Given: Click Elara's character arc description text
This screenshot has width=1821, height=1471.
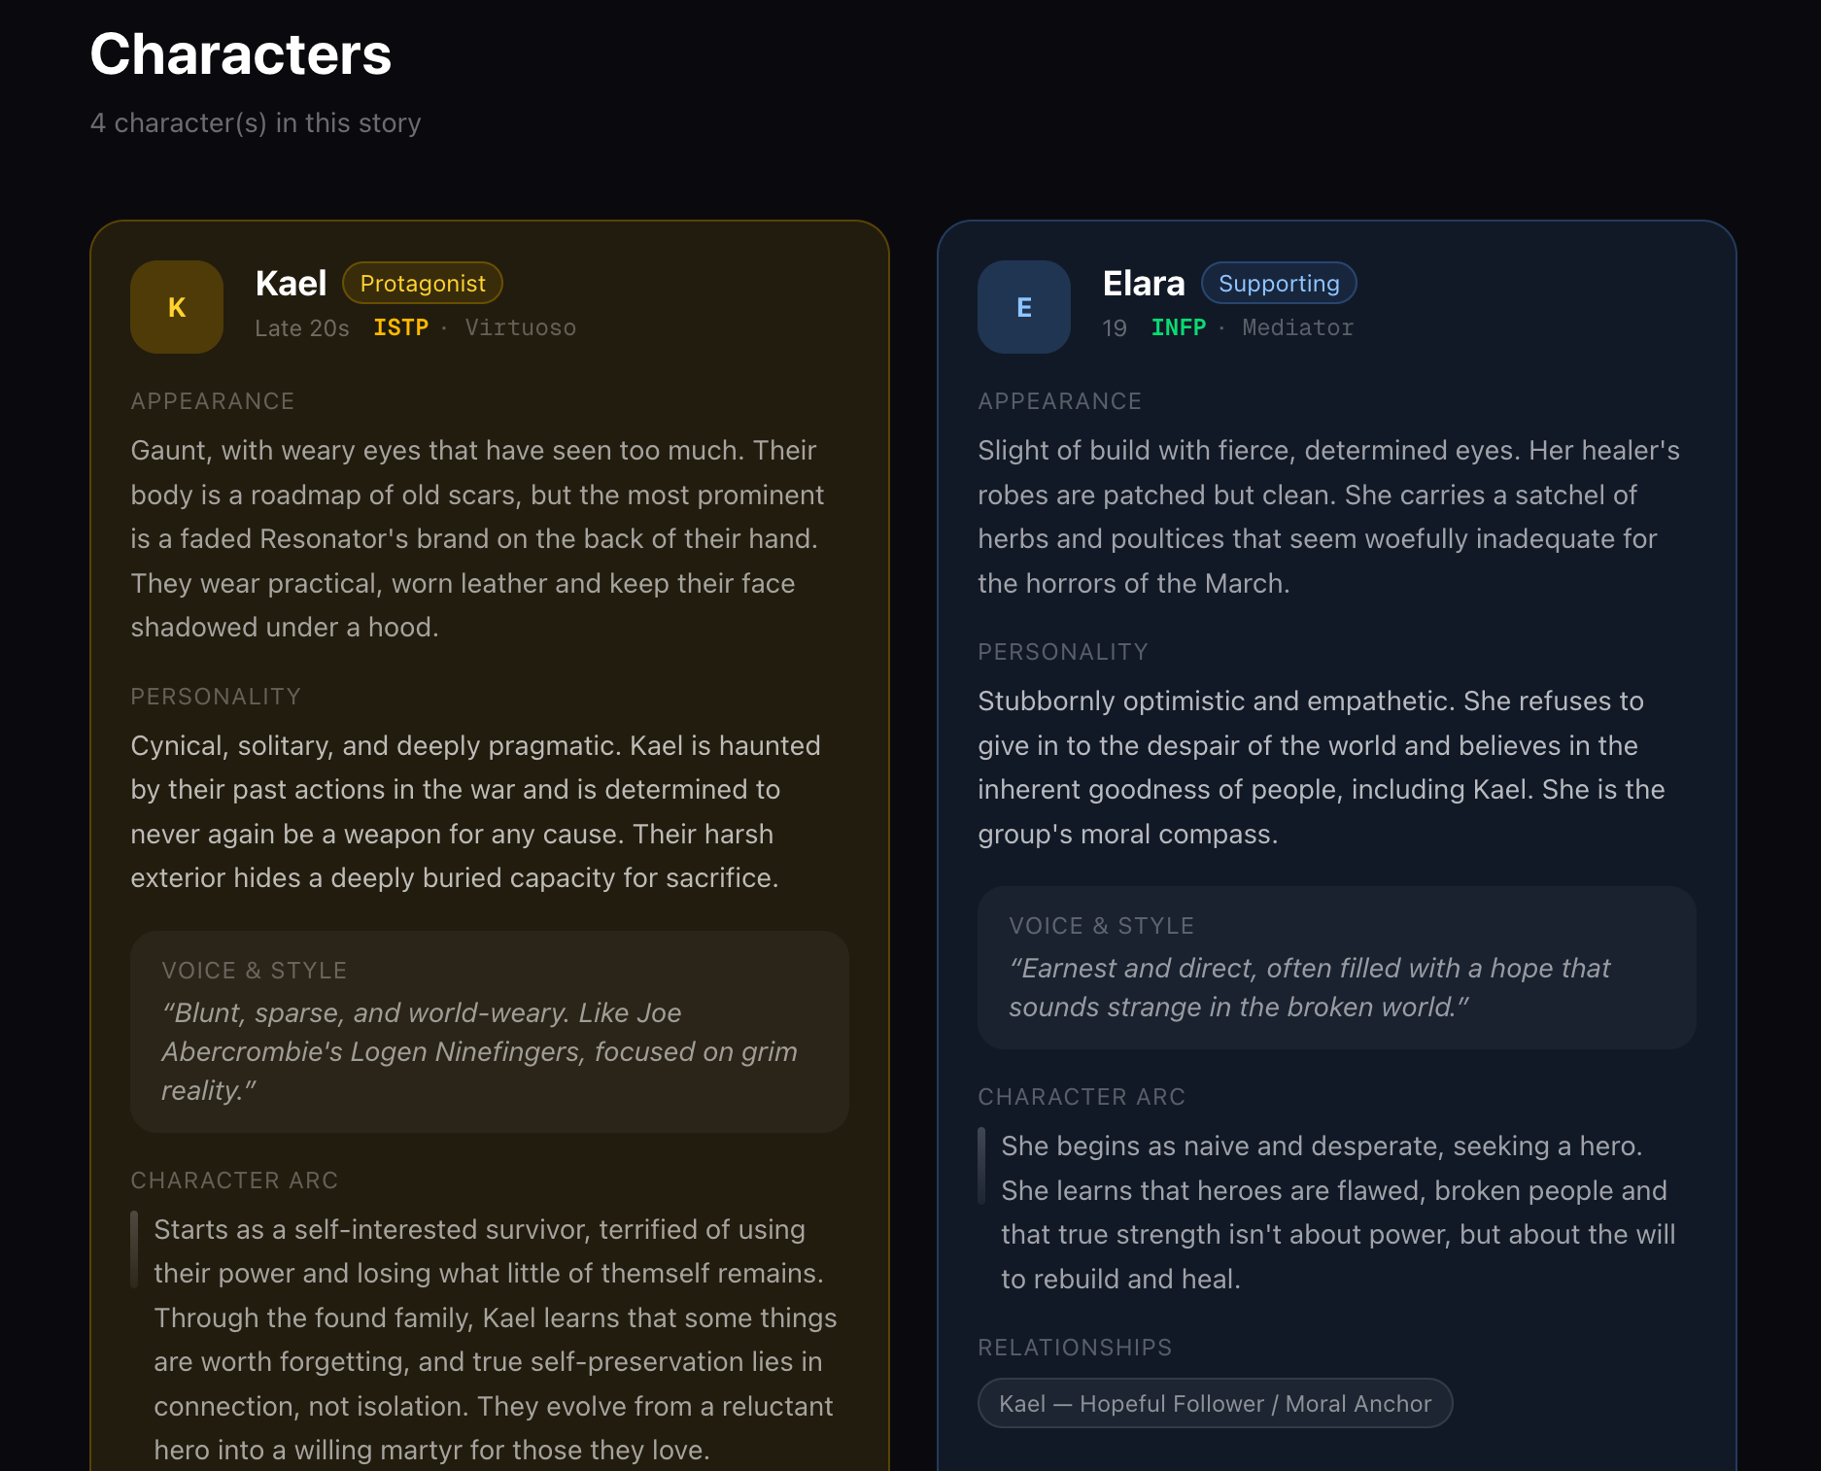Looking at the screenshot, I should pyautogui.click(x=1338, y=1212).
